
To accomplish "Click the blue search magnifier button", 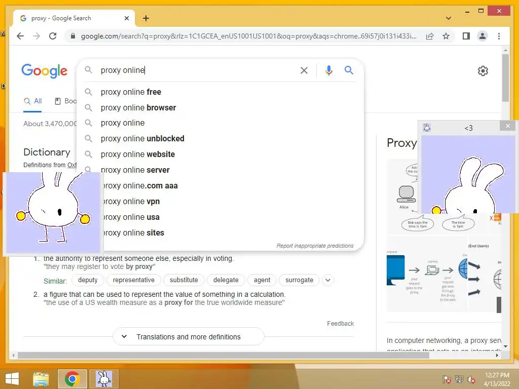I will coord(349,70).
